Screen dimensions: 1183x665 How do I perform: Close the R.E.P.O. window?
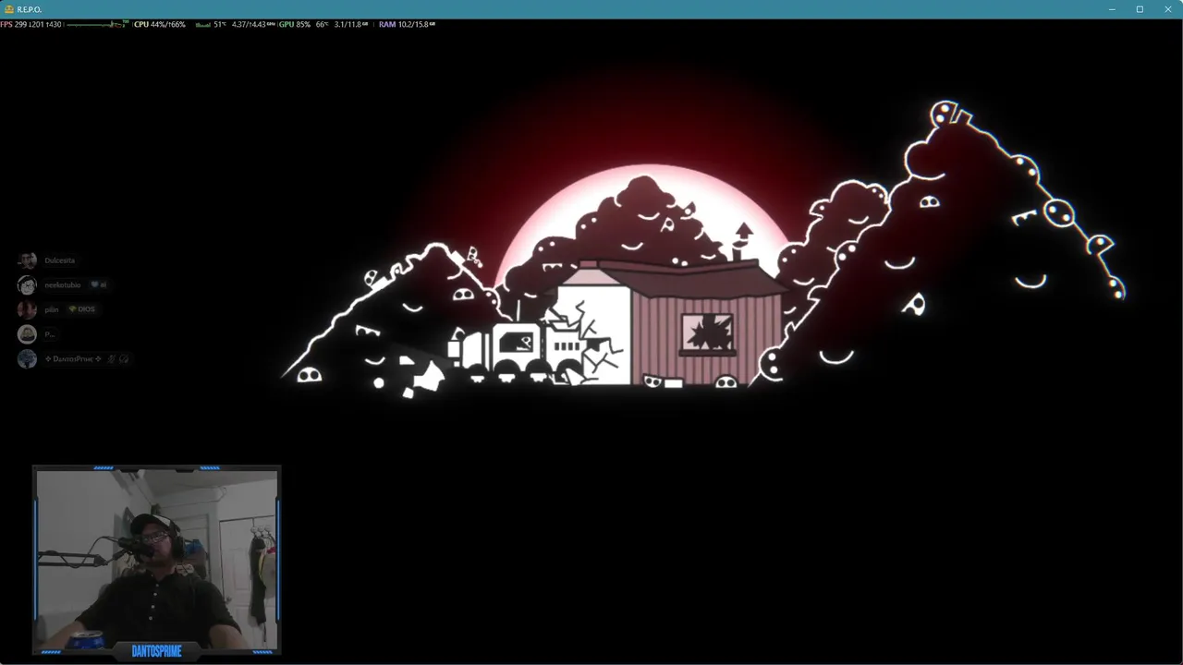point(1168,9)
